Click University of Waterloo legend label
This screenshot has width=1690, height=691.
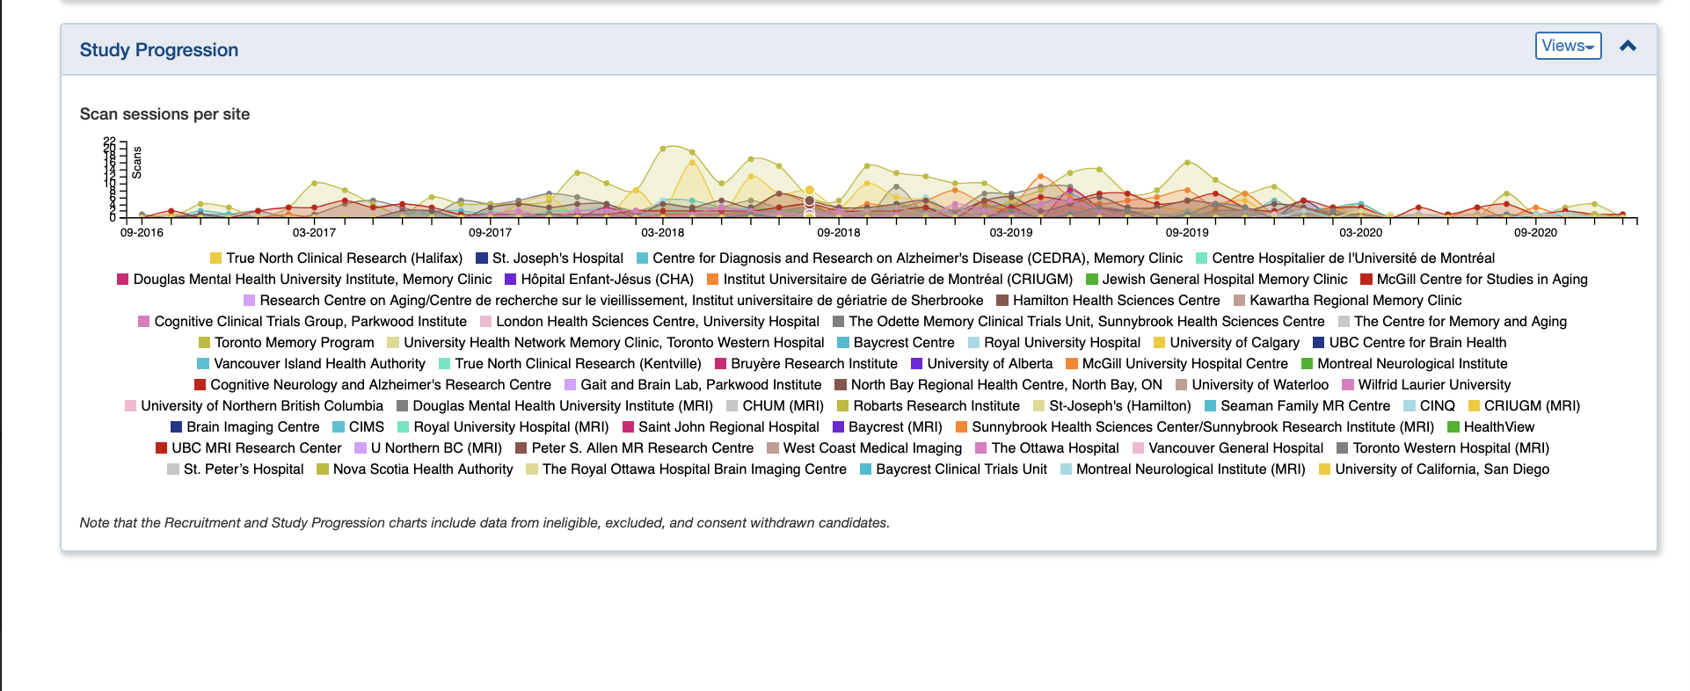(x=1260, y=385)
